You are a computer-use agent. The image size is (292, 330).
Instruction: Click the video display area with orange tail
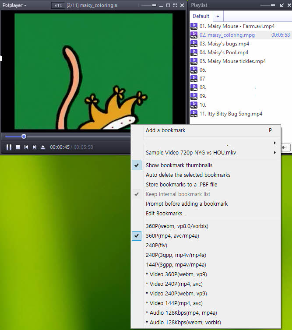click(x=94, y=71)
